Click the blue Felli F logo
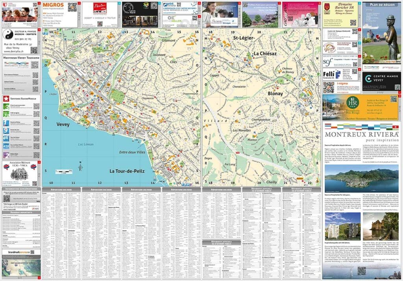 [338, 74]
